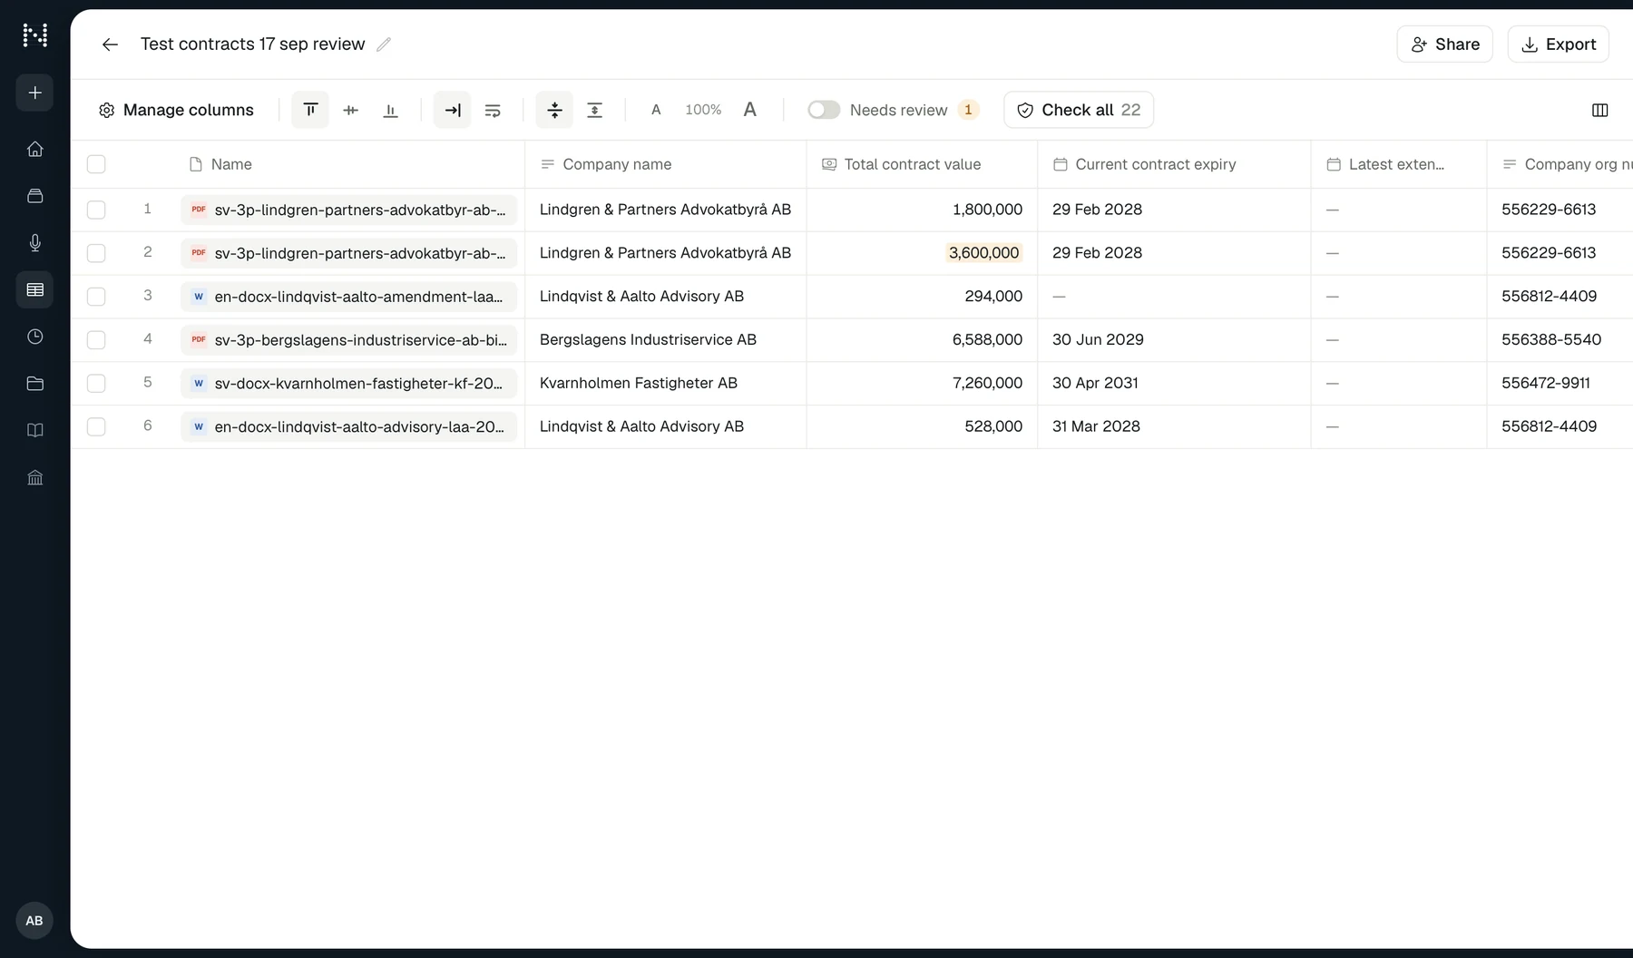Image resolution: width=1633 pixels, height=958 pixels.
Task: Open file sv-docx-kvarnholmen-fastigheter-kf-20...
Action: click(348, 384)
